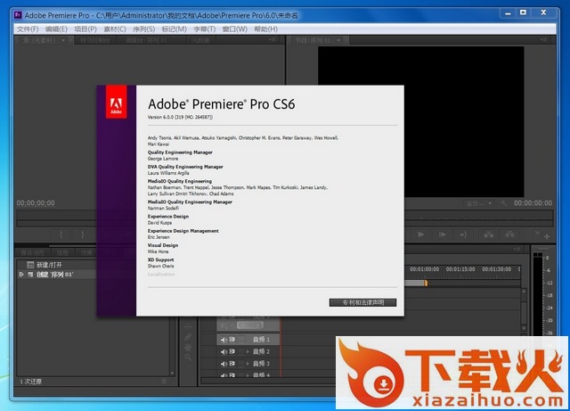Open the 字幕(T) menu
Screen dimensions: 570x411
point(204,29)
